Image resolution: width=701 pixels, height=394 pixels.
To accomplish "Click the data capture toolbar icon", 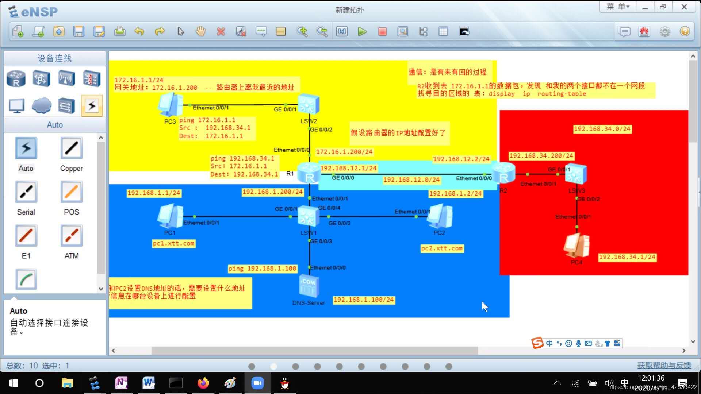I will 403,32.
